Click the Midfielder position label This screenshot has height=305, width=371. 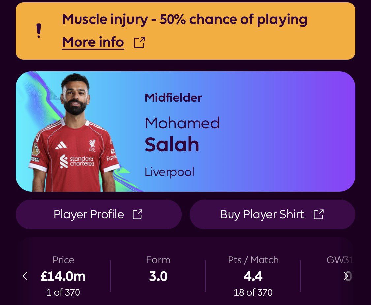[173, 98]
